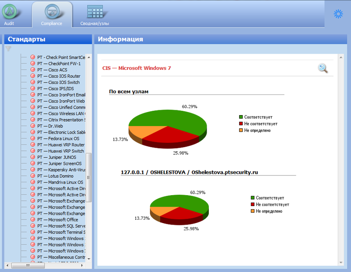
Task: Click standards list horizontal scrollbar thumb
Action: (x=28, y=265)
